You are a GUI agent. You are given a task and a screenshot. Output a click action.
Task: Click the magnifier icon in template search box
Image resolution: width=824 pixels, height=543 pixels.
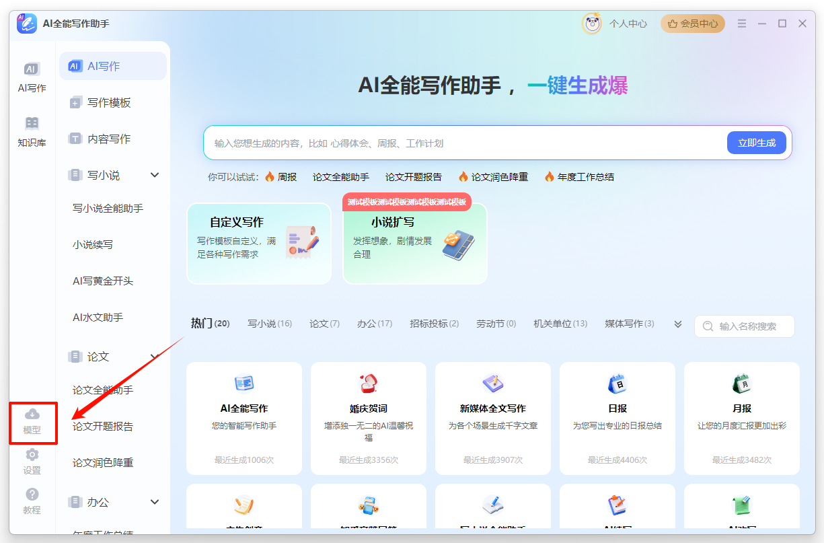pos(707,326)
